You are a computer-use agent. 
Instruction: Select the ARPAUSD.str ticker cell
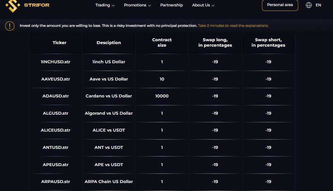coord(55,181)
